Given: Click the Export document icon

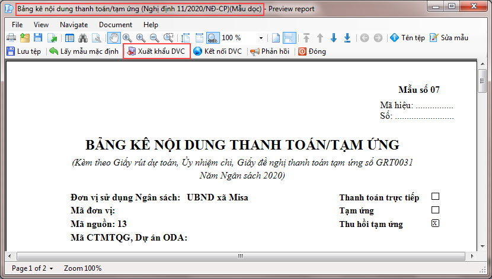Looking at the screenshot, I should [x=52, y=38].
